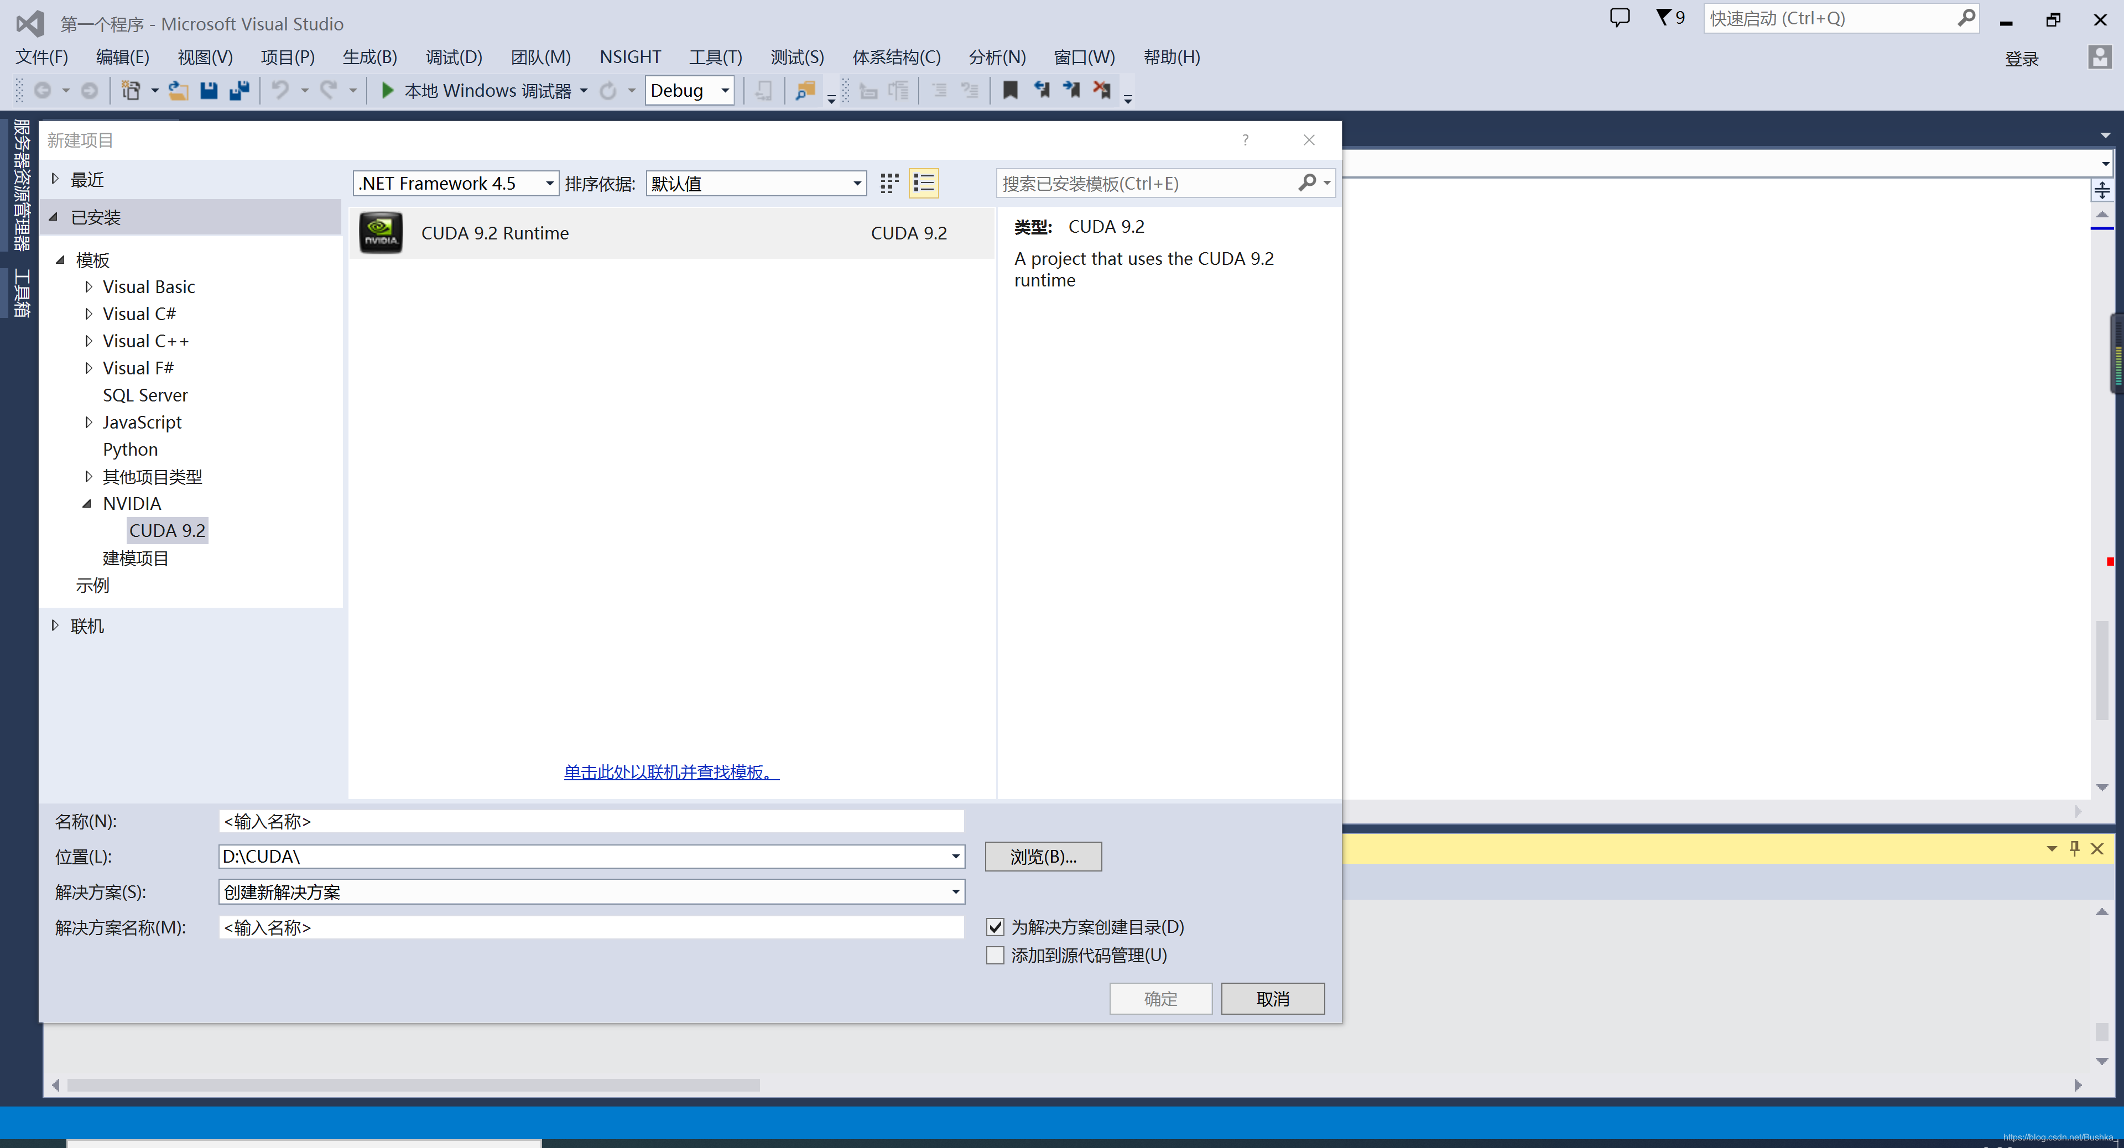The image size is (2124, 1148).
Task: Click the New Project toolbar icon
Action: [x=131, y=90]
